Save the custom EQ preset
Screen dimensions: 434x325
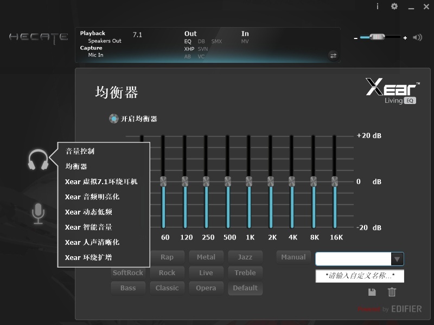coord(372,292)
